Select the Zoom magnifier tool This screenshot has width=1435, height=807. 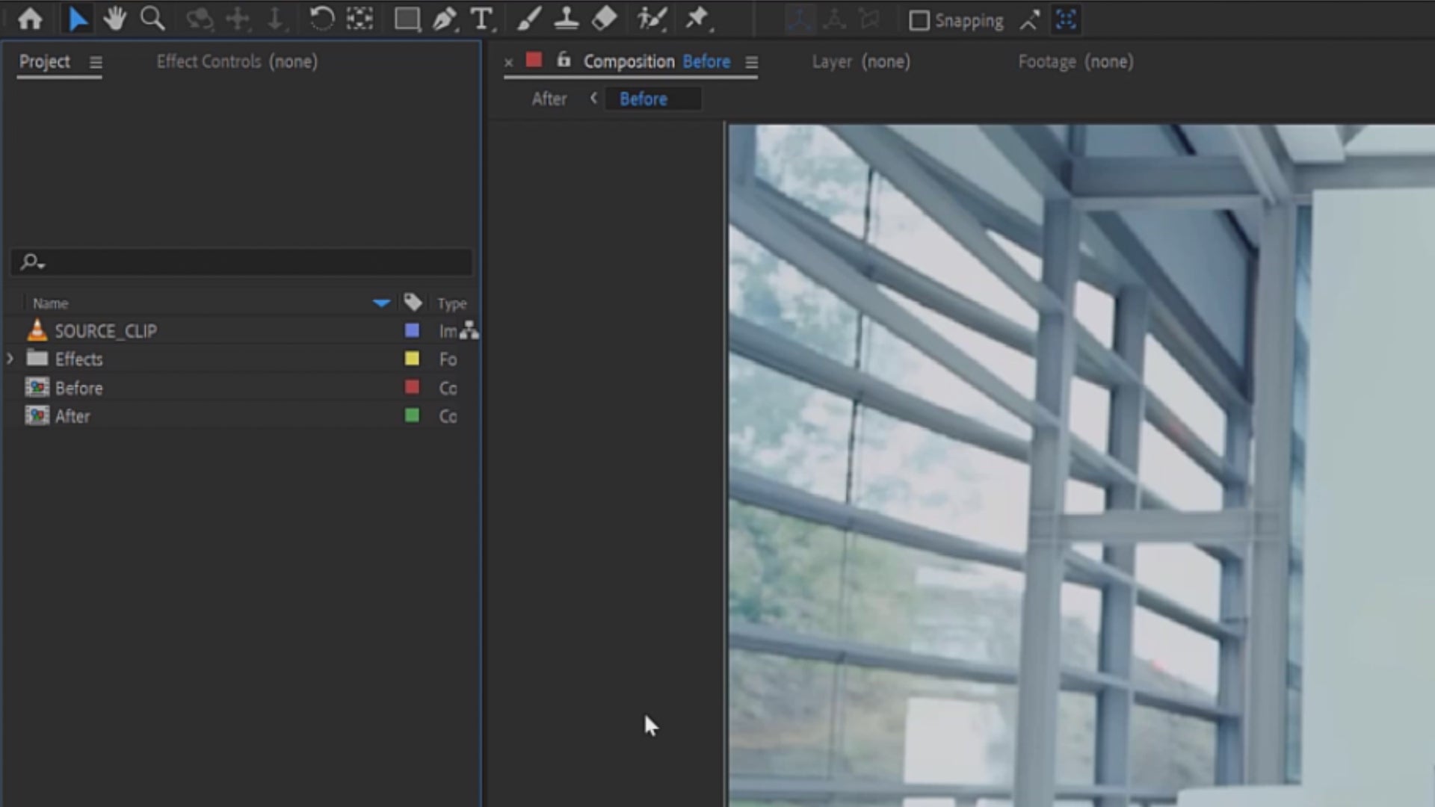pyautogui.click(x=152, y=19)
